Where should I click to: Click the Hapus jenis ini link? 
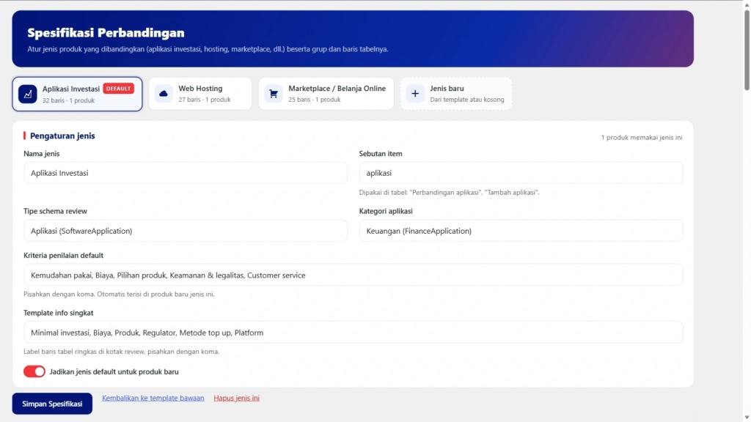(237, 398)
